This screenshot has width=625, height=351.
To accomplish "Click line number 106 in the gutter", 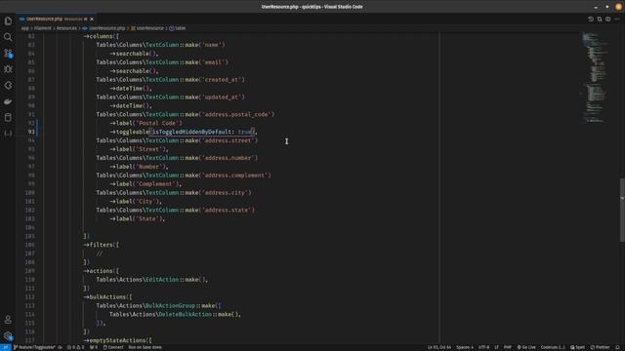I will tap(30, 245).
